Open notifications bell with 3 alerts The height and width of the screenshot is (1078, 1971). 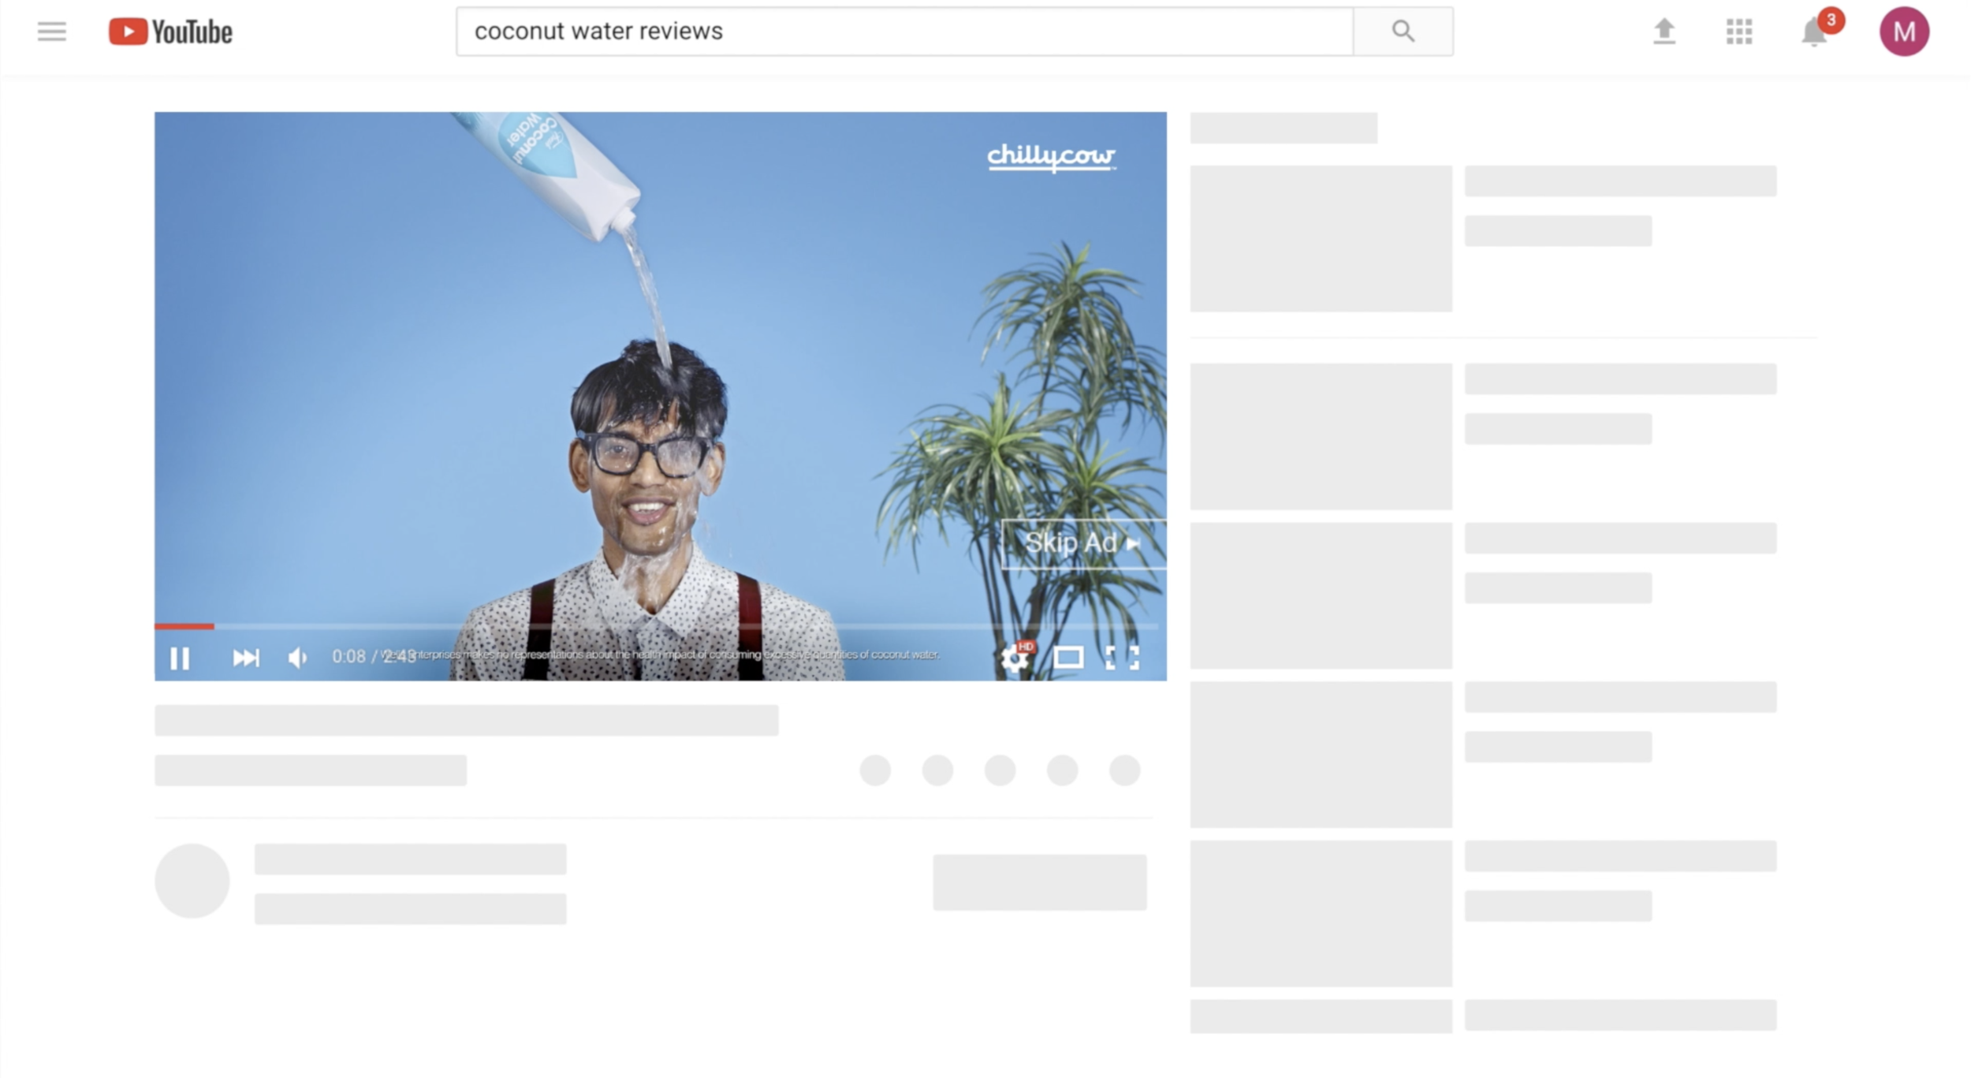click(1813, 32)
